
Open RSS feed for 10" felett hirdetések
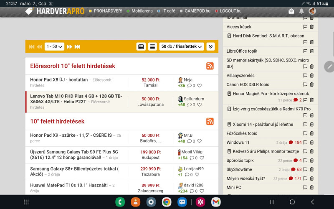pyautogui.click(x=210, y=121)
